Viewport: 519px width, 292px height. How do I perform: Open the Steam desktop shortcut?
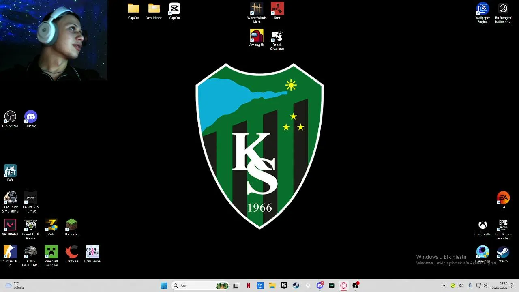(x=503, y=254)
